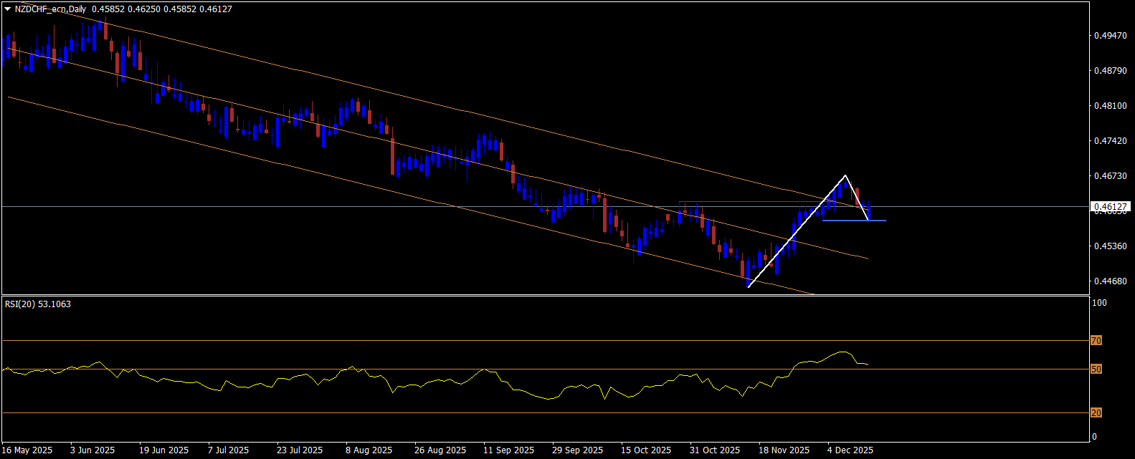Click the 19 Jun 2025 date label
The width and height of the screenshot is (1135, 459).
pos(163,450)
